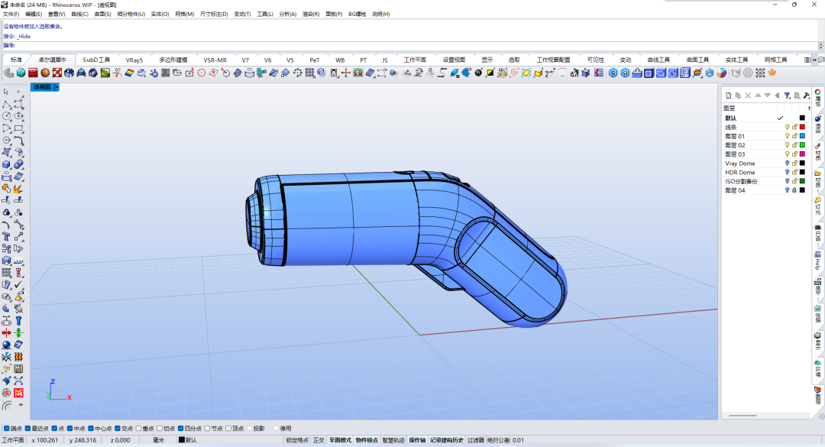Open the 文件(F) menu
Image resolution: width=825 pixels, height=447 pixels.
[x=11, y=15]
